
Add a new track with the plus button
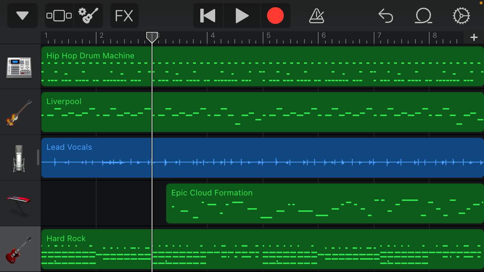[474, 36]
